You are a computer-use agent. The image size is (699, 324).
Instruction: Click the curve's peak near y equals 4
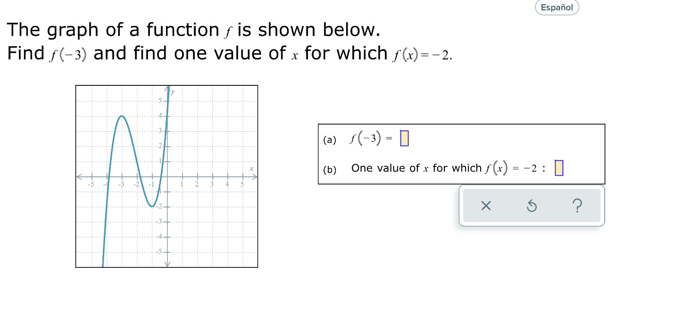click(122, 117)
